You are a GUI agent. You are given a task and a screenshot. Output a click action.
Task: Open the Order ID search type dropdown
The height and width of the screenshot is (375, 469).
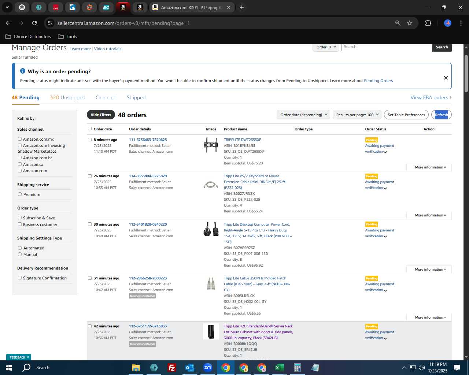coord(326,47)
